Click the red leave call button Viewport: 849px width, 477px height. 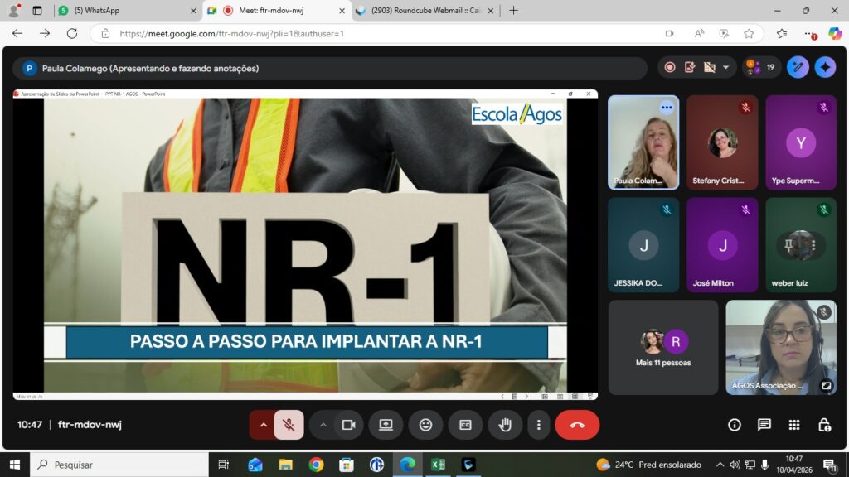click(x=577, y=425)
